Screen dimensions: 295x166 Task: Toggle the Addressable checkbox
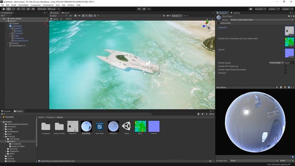(218, 23)
